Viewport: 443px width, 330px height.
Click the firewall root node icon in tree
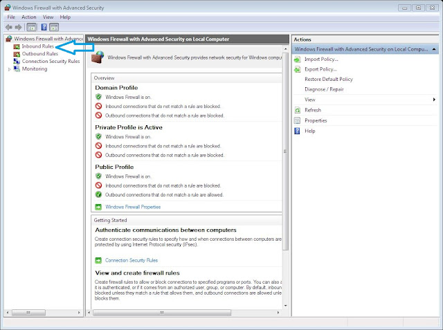[9, 39]
